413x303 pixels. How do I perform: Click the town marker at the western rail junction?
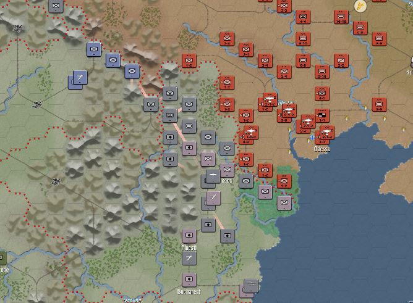37,104
